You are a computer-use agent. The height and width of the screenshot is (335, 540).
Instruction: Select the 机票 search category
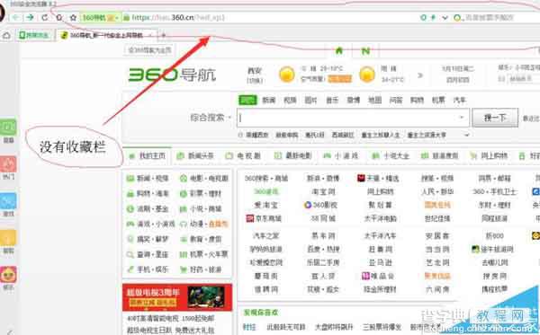pyautogui.click(x=438, y=100)
